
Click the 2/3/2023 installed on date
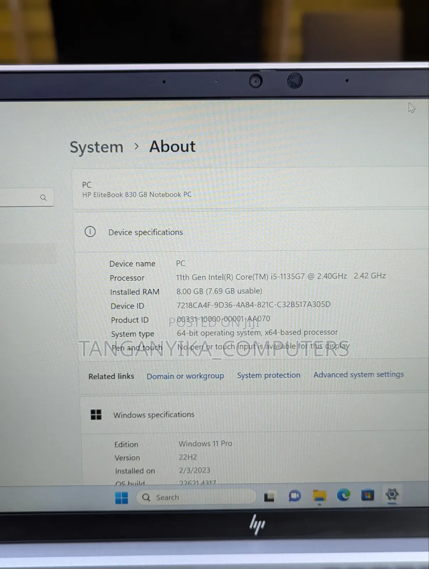tap(194, 470)
